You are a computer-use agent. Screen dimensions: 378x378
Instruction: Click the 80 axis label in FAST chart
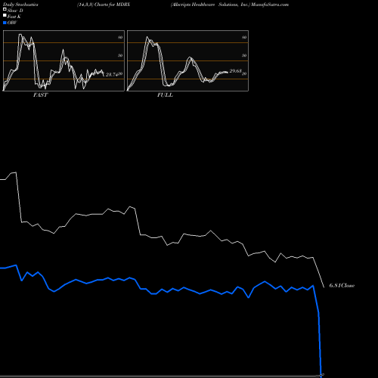pyautogui.click(x=120, y=37)
